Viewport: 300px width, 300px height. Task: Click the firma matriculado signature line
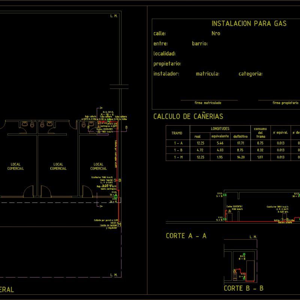(x=208, y=101)
